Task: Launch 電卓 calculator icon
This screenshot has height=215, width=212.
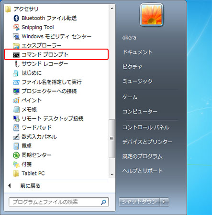Action: pyautogui.click(x=16, y=146)
